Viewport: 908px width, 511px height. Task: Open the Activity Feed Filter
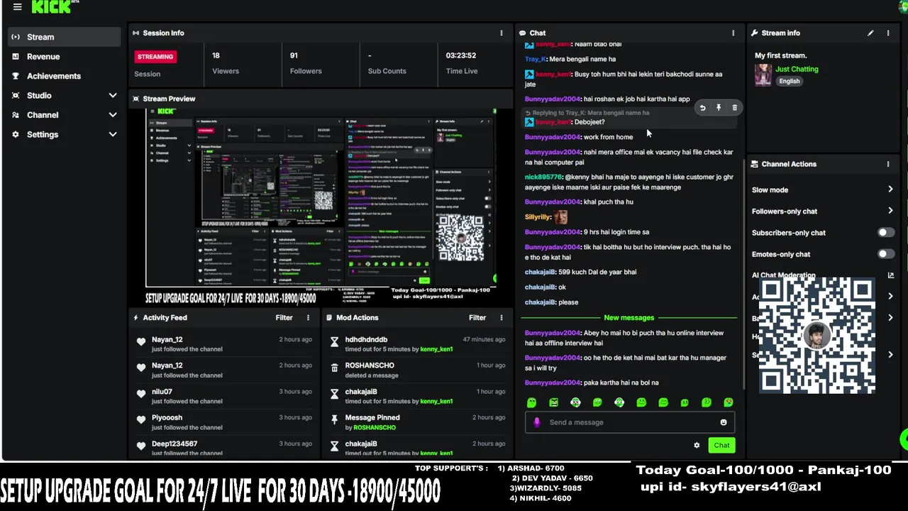(x=284, y=318)
